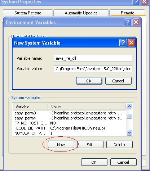The image size is (150, 172).
Task: Cancel the New System Variable dialog
Action: (118, 81)
